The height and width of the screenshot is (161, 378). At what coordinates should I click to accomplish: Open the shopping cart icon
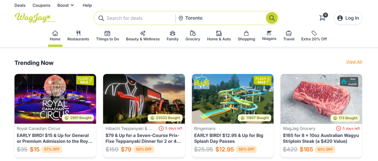pos(323,18)
